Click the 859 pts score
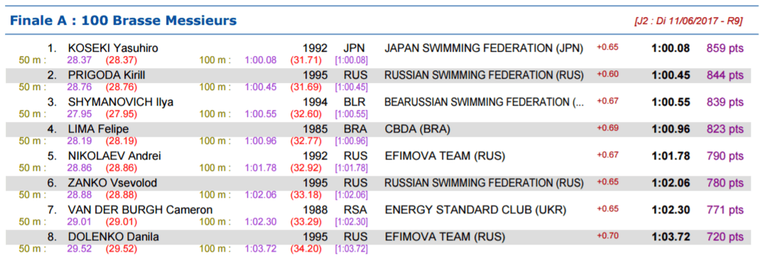Viewport: 760px width, 258px height. coord(725,48)
